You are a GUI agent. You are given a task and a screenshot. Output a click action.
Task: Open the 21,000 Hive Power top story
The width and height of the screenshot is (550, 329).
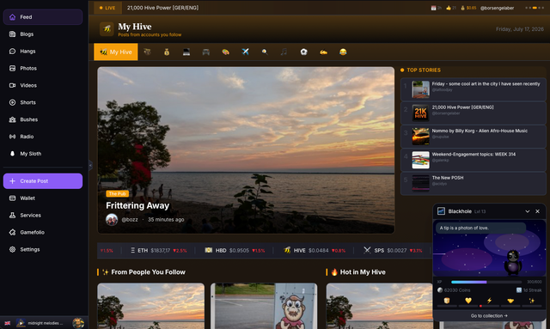474,113
